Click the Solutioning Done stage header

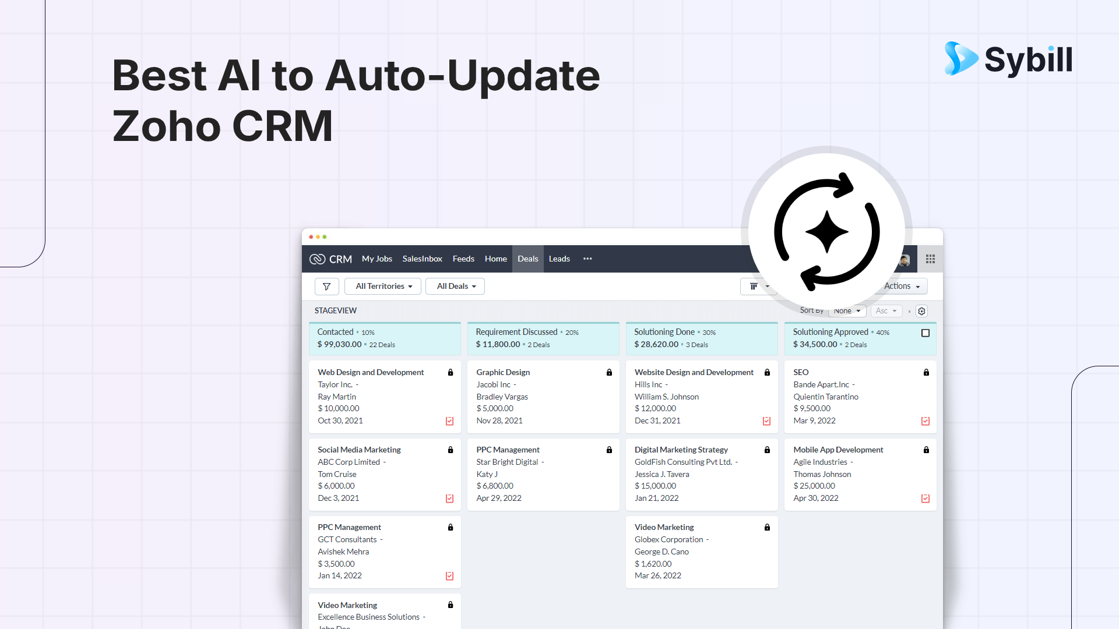coord(702,338)
